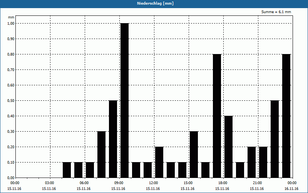Click the 0,10 mm bar just before 12:00

click(x=148, y=170)
